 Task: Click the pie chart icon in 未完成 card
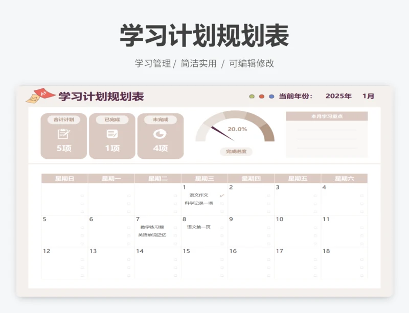[x=160, y=134]
